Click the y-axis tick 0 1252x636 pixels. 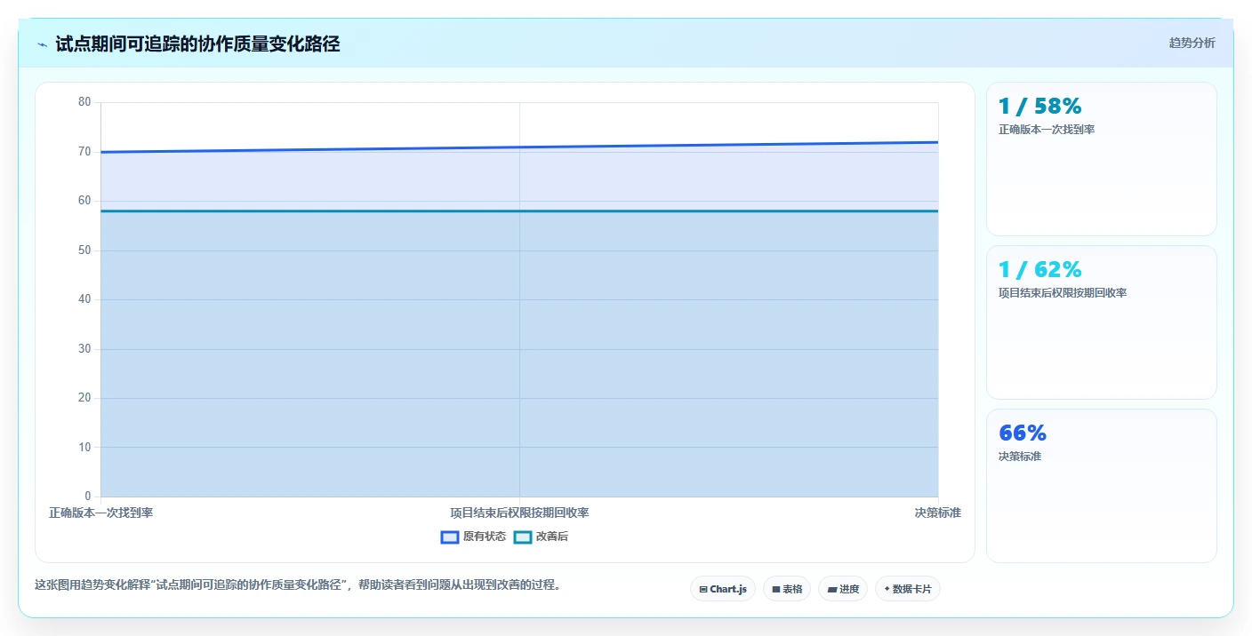point(88,497)
